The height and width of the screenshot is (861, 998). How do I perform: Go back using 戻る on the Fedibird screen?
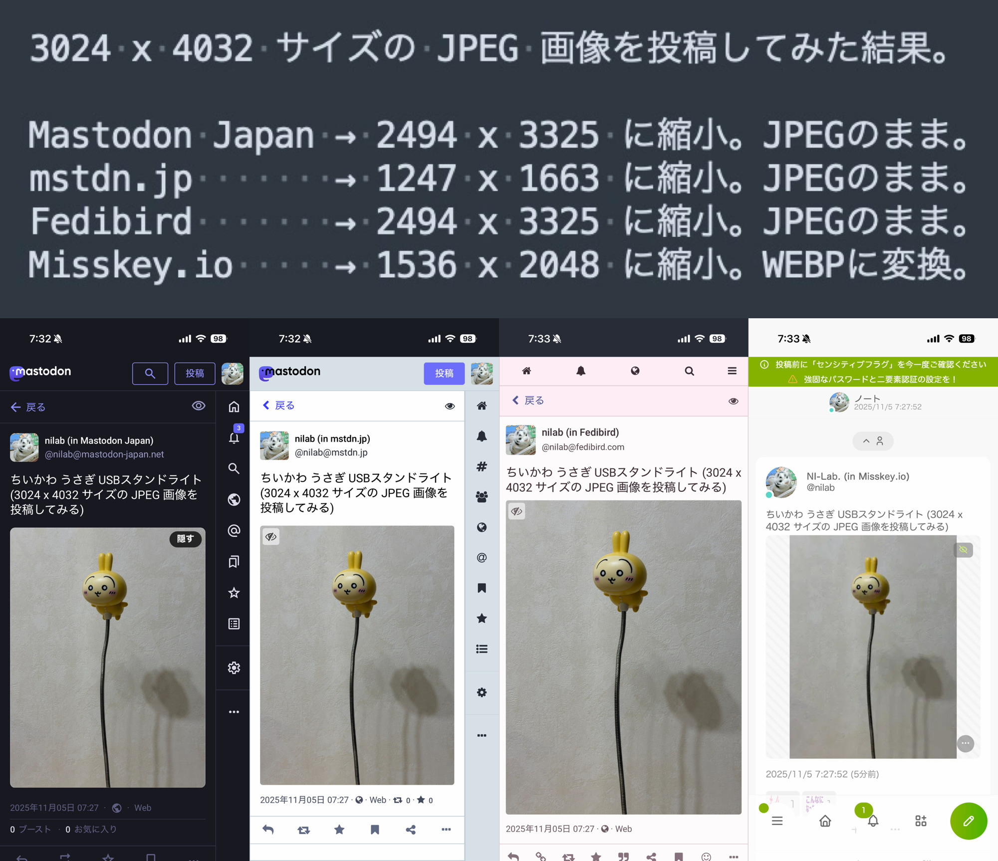(526, 400)
